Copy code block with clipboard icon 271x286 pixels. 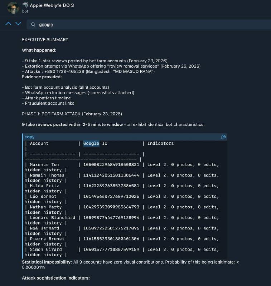point(223,137)
